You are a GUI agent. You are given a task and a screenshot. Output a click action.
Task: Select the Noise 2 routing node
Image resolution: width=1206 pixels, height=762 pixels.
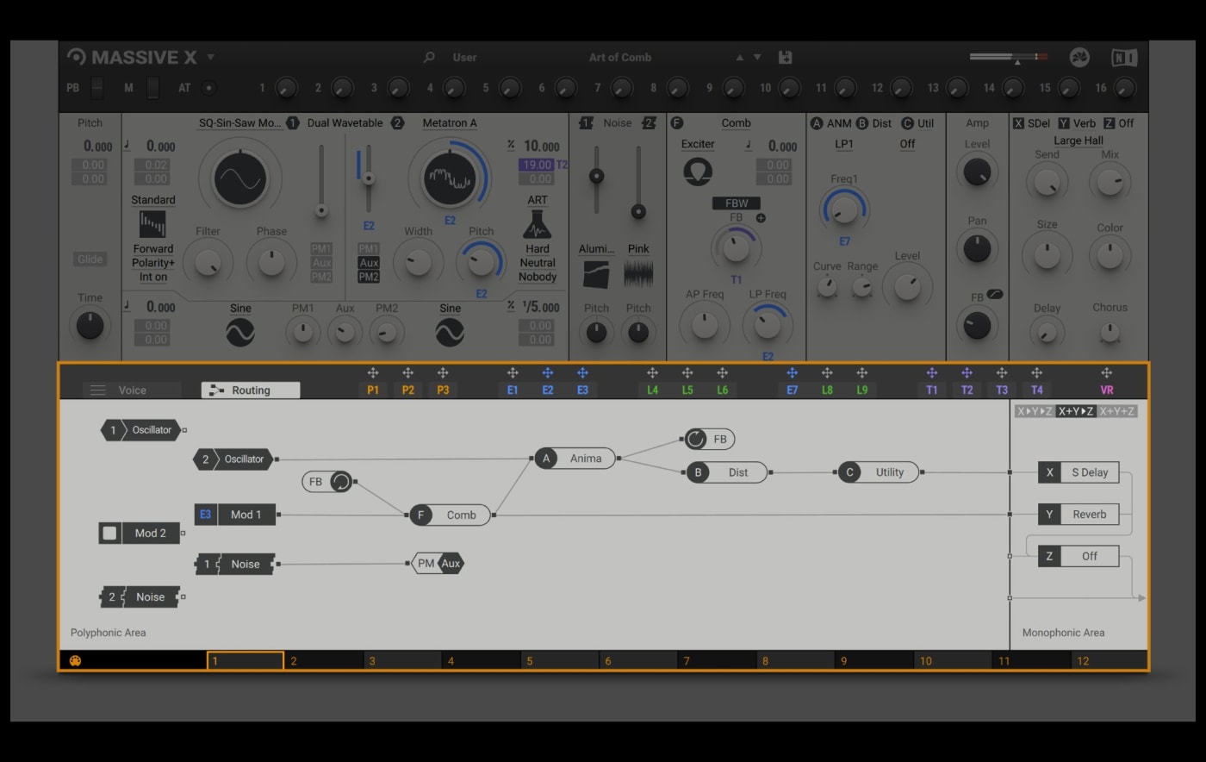pos(141,597)
